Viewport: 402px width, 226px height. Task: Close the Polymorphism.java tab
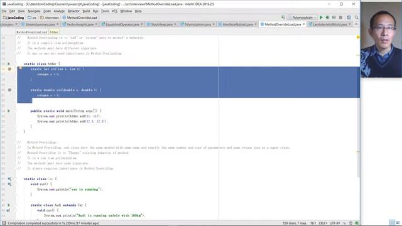point(214,24)
